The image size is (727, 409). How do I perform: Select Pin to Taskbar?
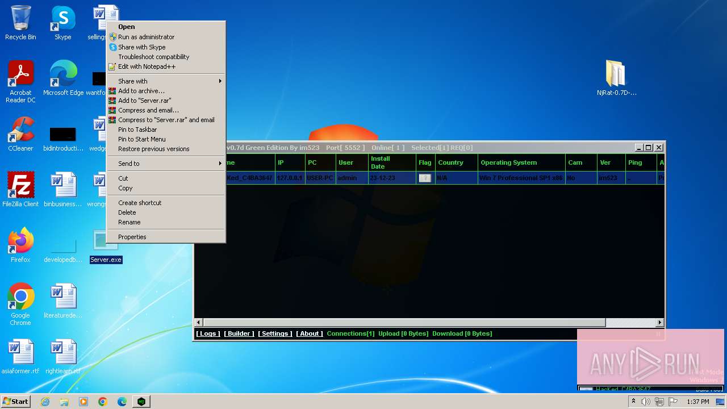(166, 130)
